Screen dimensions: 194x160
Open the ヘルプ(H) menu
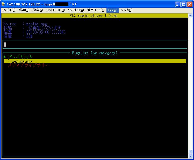point(126,10)
